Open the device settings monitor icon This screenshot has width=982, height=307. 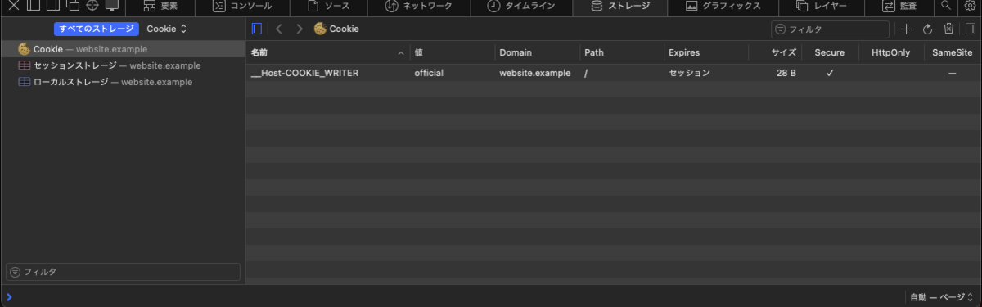coord(111,6)
